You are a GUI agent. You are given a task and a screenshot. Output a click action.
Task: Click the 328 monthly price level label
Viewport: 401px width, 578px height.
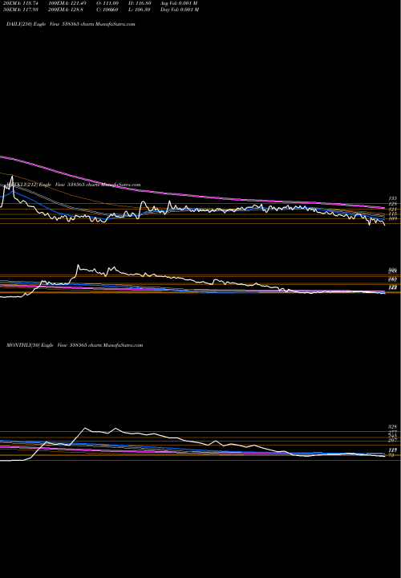[x=392, y=426]
